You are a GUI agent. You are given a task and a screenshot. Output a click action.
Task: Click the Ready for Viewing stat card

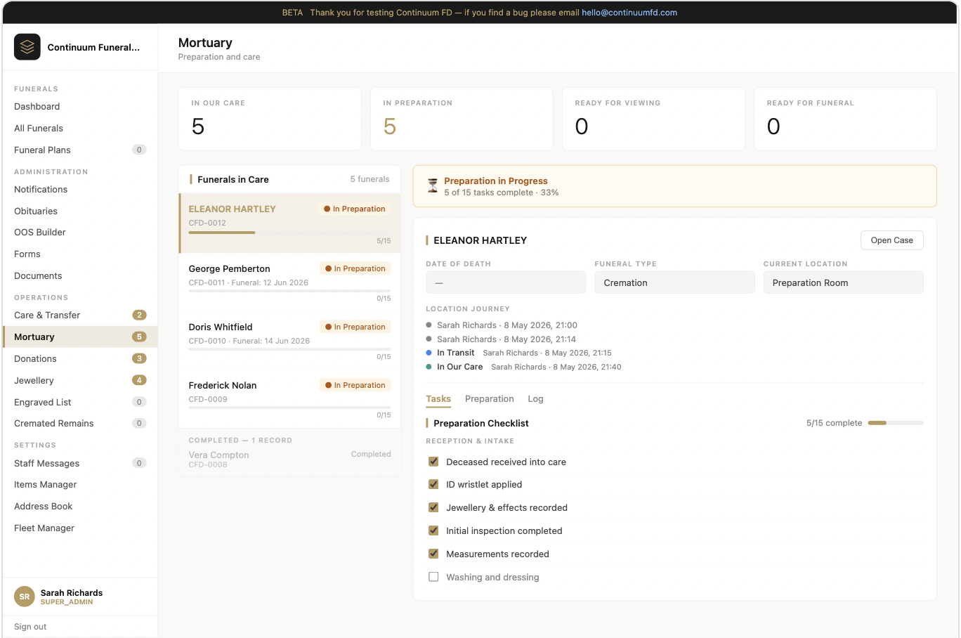coord(653,119)
